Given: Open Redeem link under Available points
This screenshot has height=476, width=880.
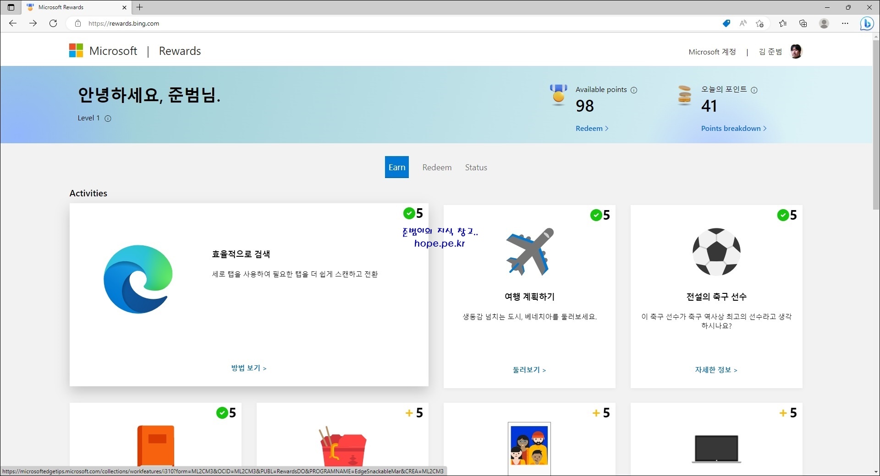Looking at the screenshot, I should pos(592,129).
